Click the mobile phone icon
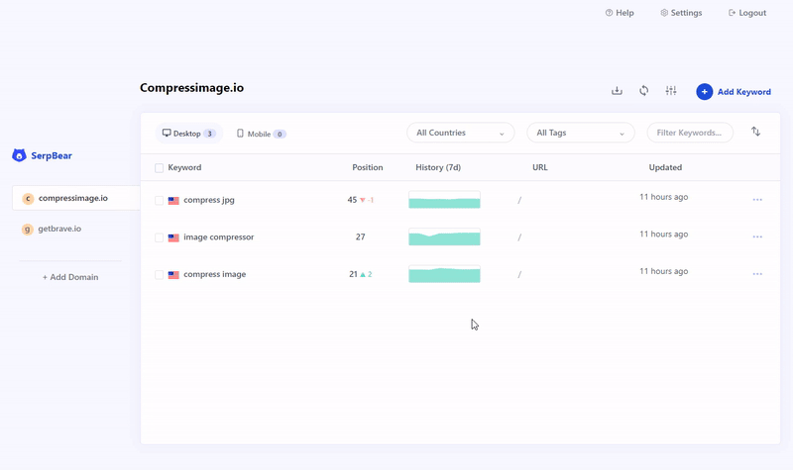793x470 pixels. tap(240, 134)
